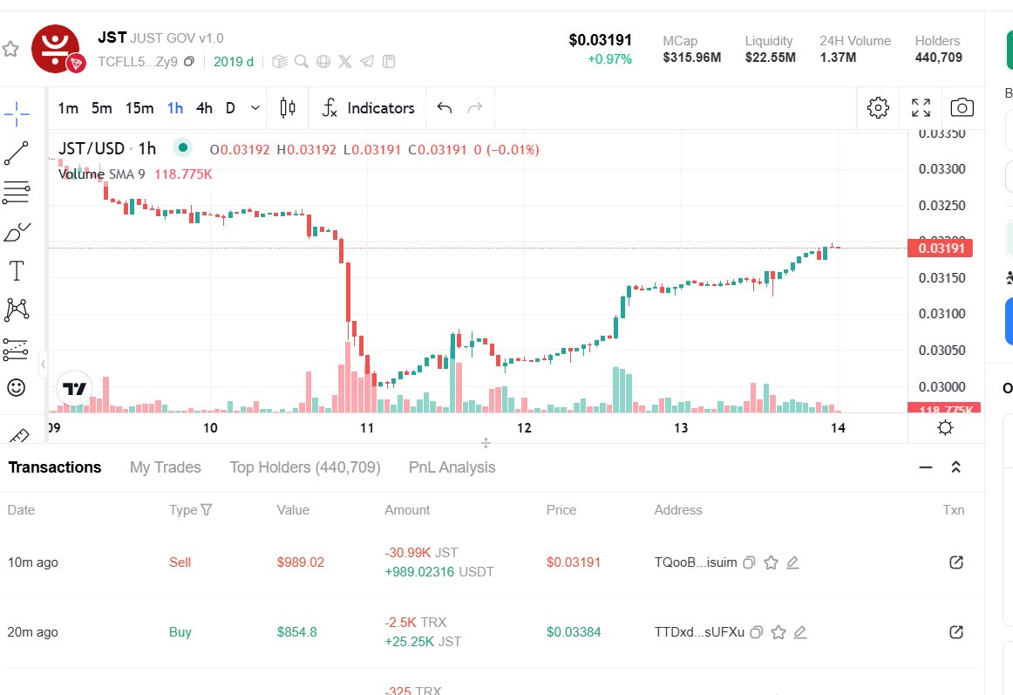The image size is (1013, 695).
Task: Open the Telegram paper-plane icon
Action: tap(367, 61)
